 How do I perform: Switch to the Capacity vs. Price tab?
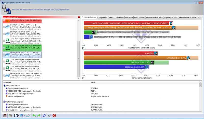(x=171, y=18)
